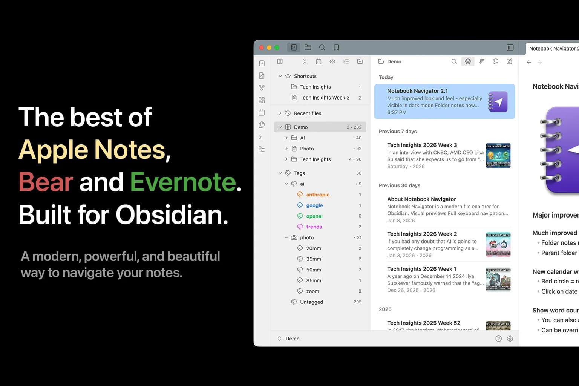
Task: Select the 85mm tag
Action: point(320,280)
